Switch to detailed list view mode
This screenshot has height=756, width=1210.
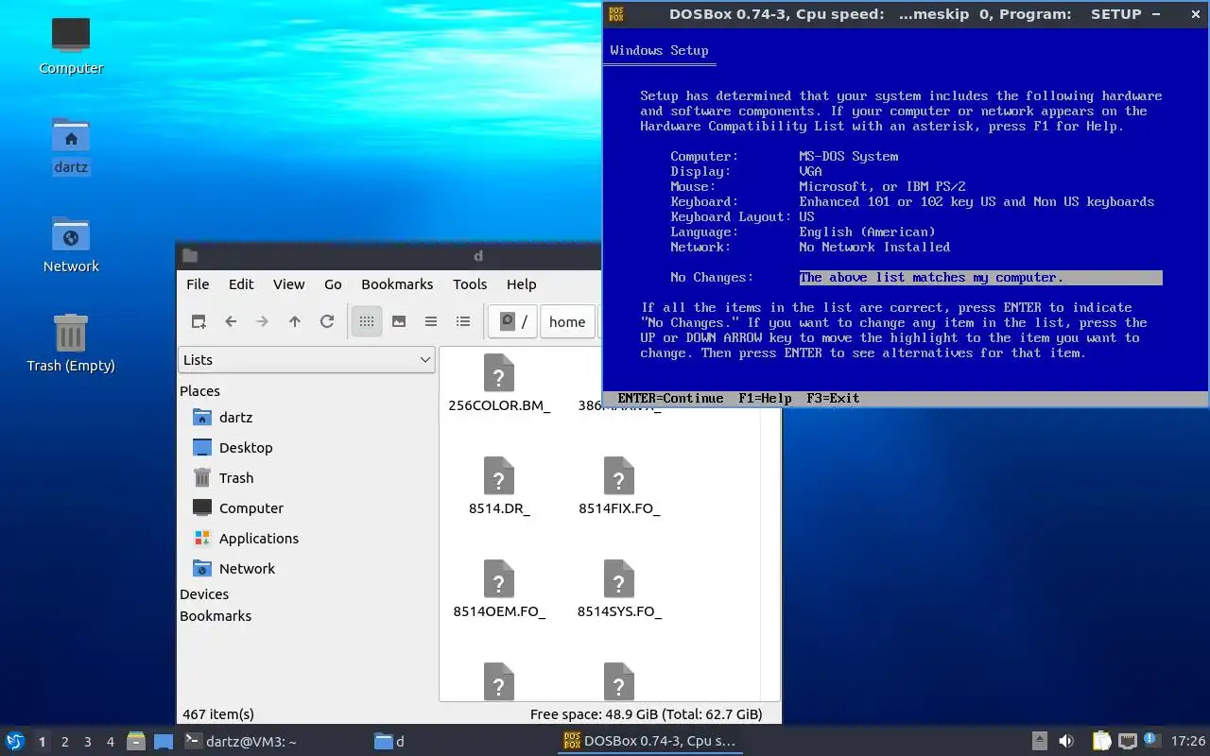(463, 321)
